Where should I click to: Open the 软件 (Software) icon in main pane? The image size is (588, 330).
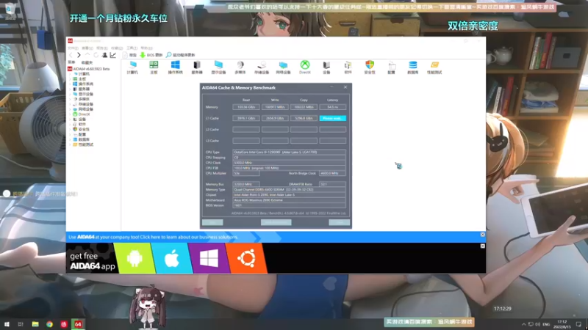[x=348, y=67]
